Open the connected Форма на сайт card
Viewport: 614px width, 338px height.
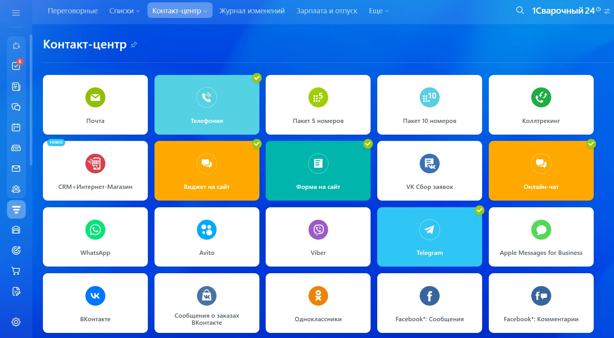point(318,171)
